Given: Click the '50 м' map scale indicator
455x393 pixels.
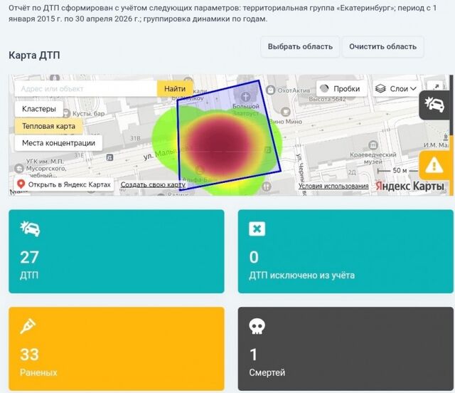Looking at the screenshot, I should click(x=397, y=170).
